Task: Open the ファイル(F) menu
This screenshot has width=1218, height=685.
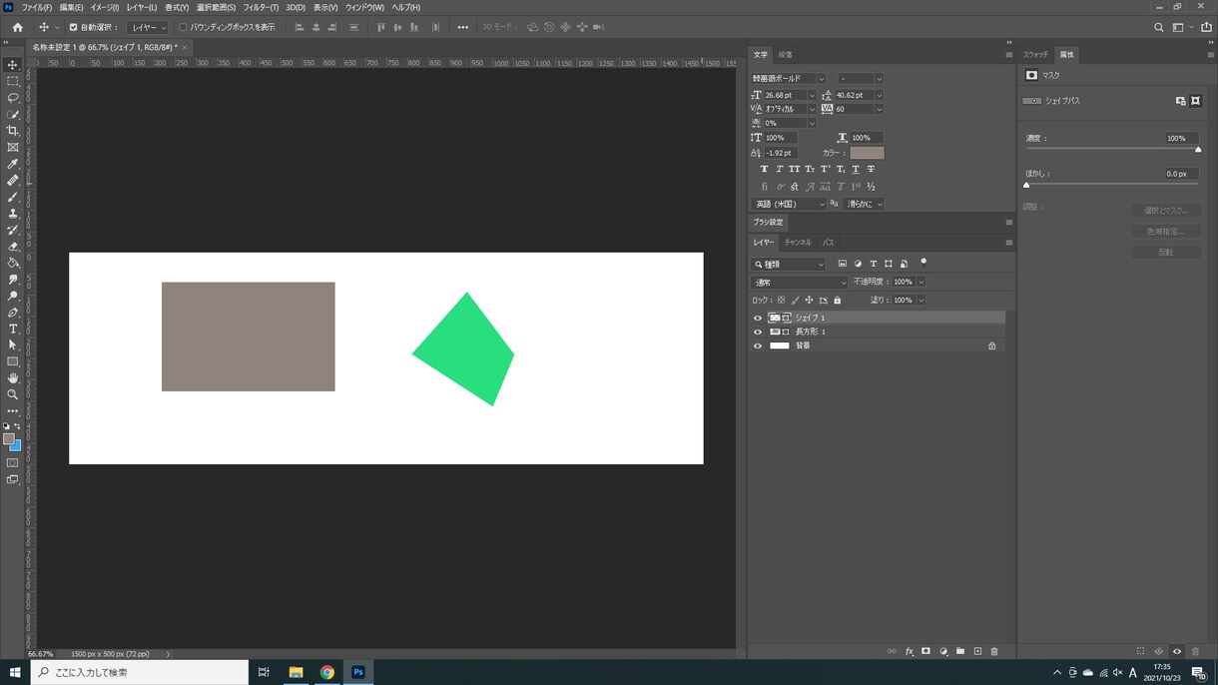Action: click(x=36, y=7)
